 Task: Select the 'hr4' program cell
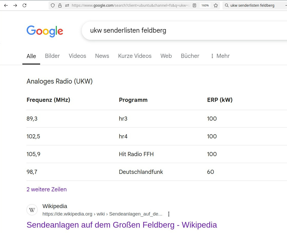(x=123, y=136)
